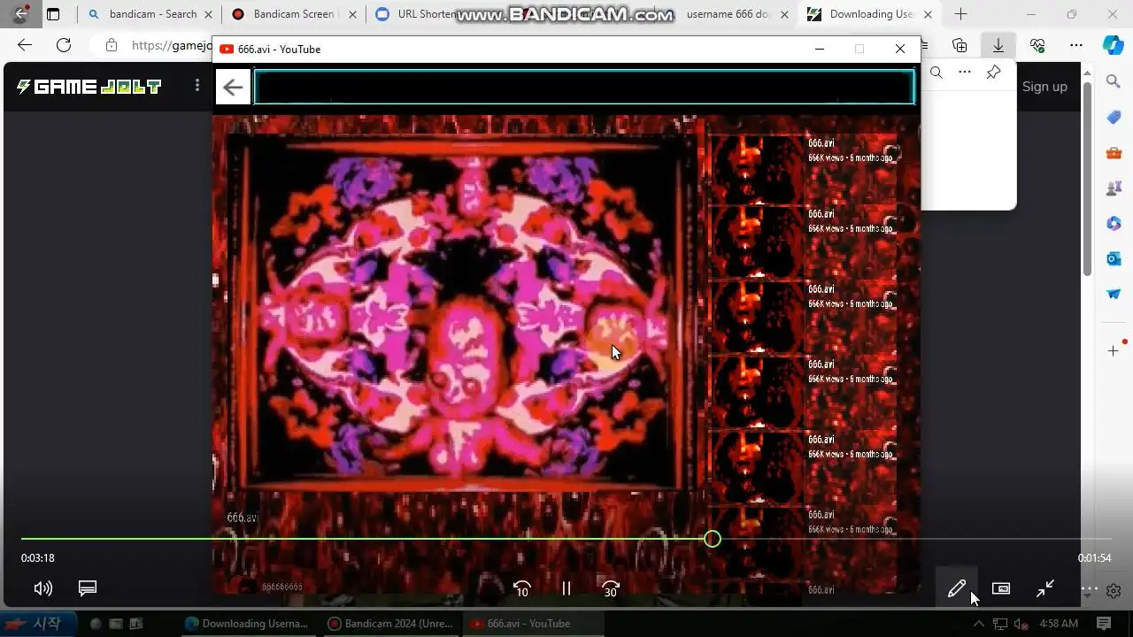Open Edge Collections icon
Image resolution: width=1133 pixels, height=637 pixels.
[x=960, y=45]
